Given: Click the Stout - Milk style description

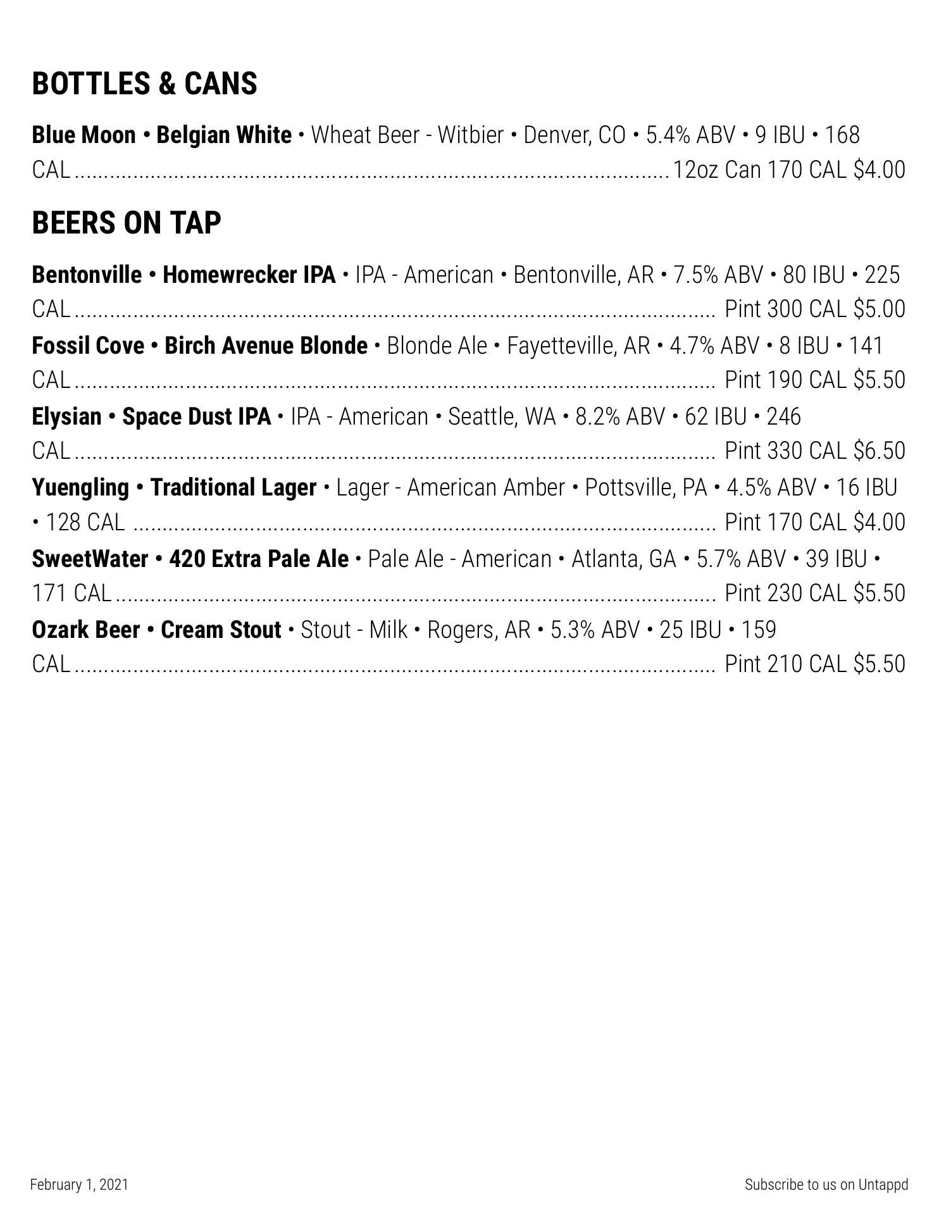Looking at the screenshot, I should tap(354, 630).
